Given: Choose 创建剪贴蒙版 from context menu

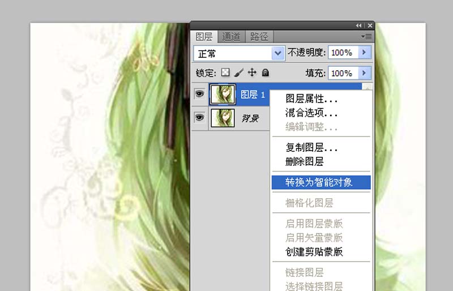Looking at the screenshot, I should (x=321, y=252).
